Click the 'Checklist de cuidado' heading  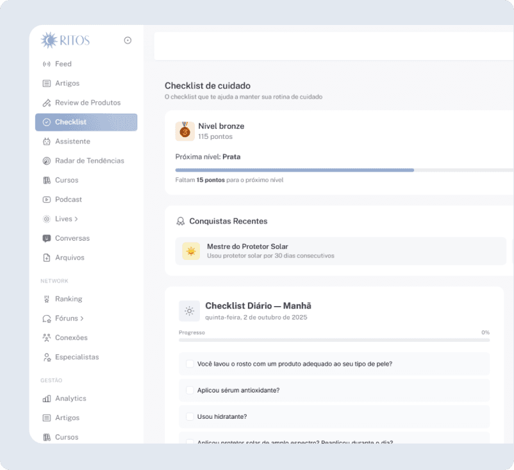pyautogui.click(x=208, y=86)
